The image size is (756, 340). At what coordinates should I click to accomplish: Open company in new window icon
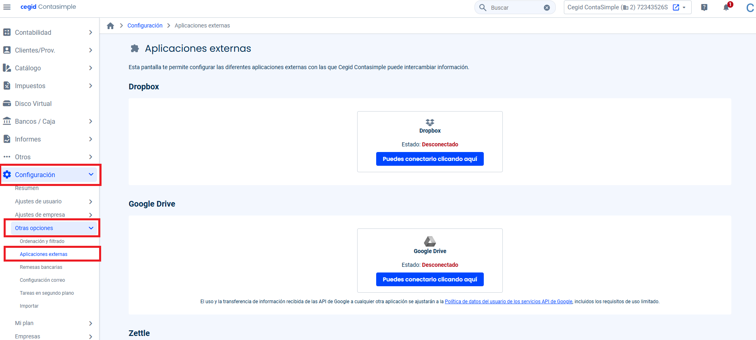(x=676, y=7)
